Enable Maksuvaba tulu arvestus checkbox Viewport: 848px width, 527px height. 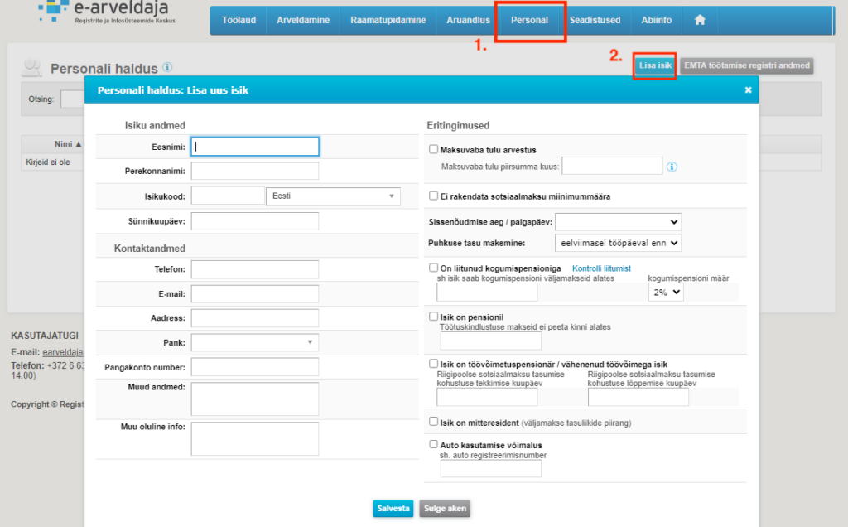click(433, 150)
